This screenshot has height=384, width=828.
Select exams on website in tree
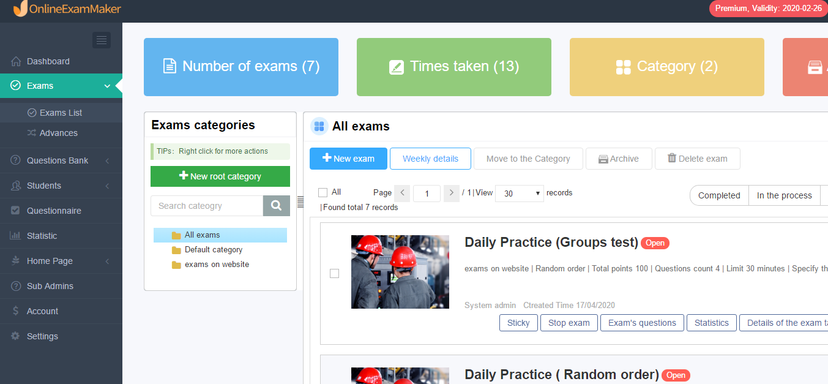click(217, 265)
